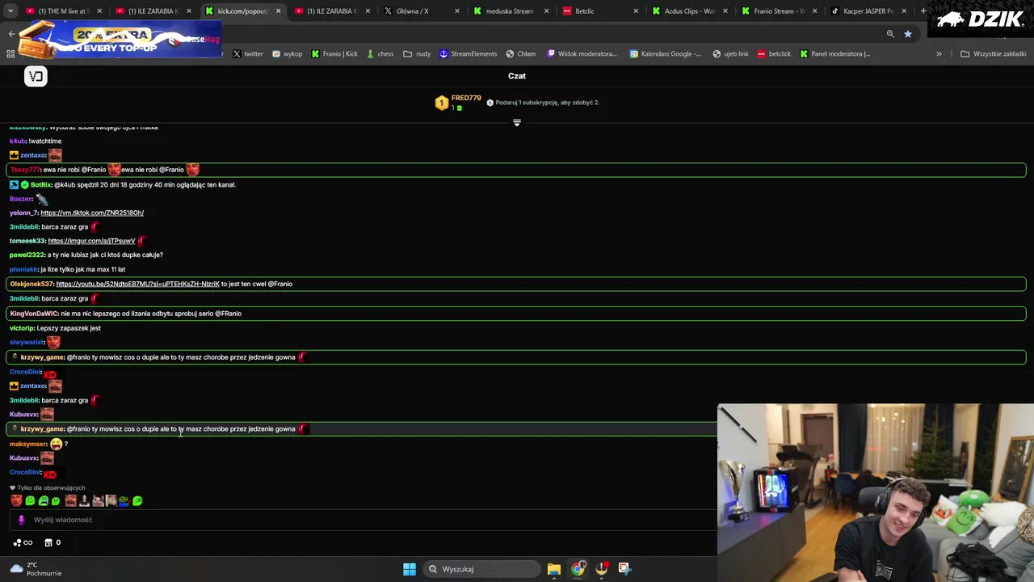Close the kick.com/popout tab
Screen dimensions: 1034x582
(279, 11)
